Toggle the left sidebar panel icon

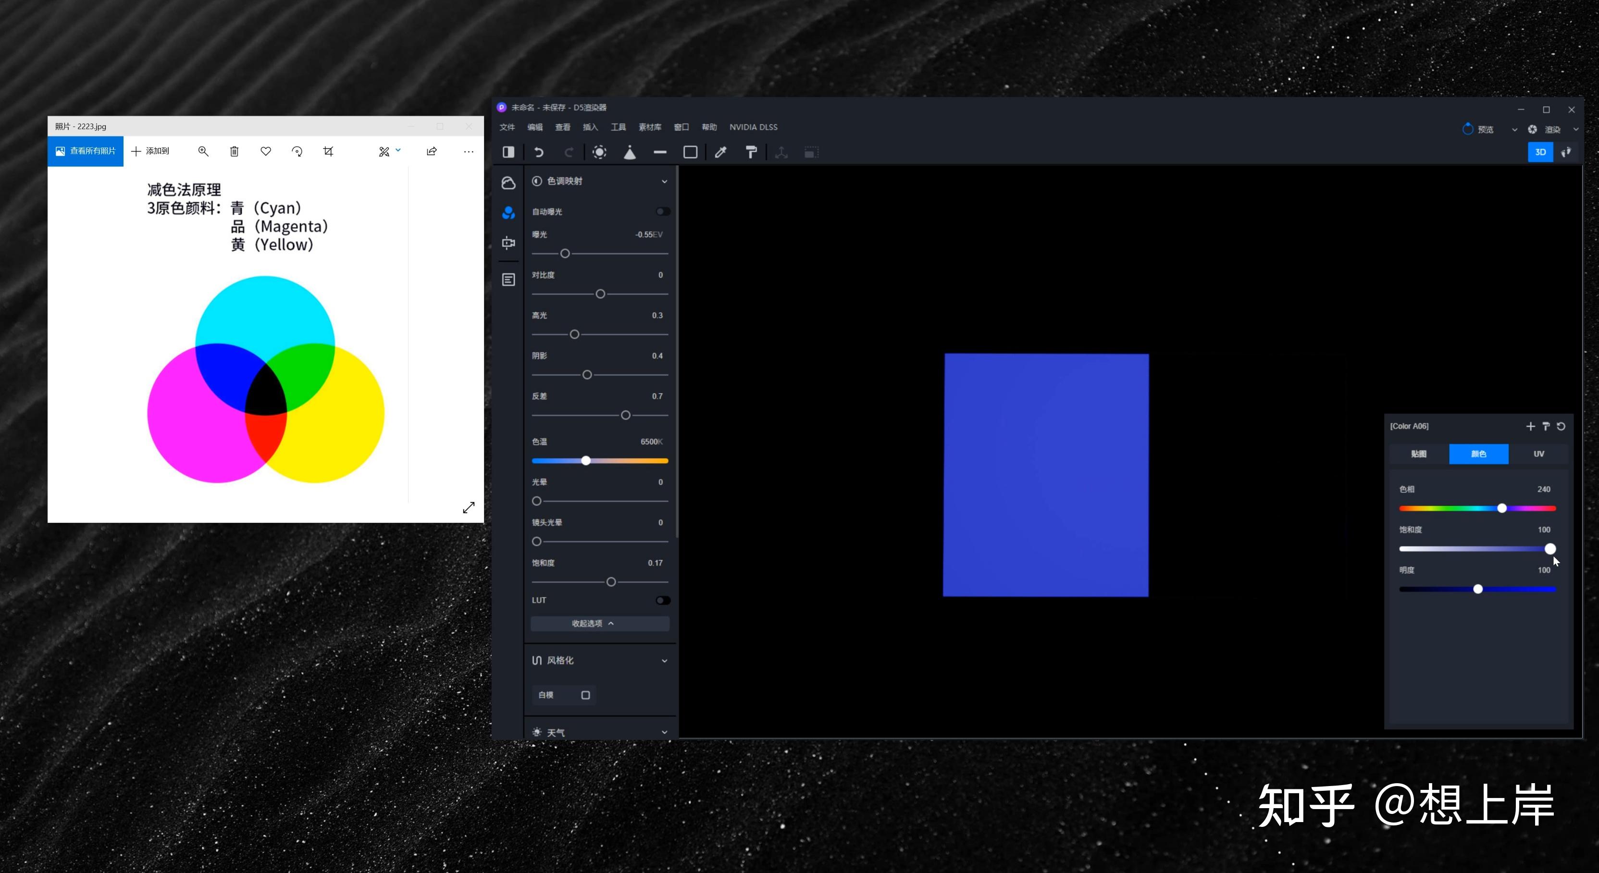click(508, 152)
